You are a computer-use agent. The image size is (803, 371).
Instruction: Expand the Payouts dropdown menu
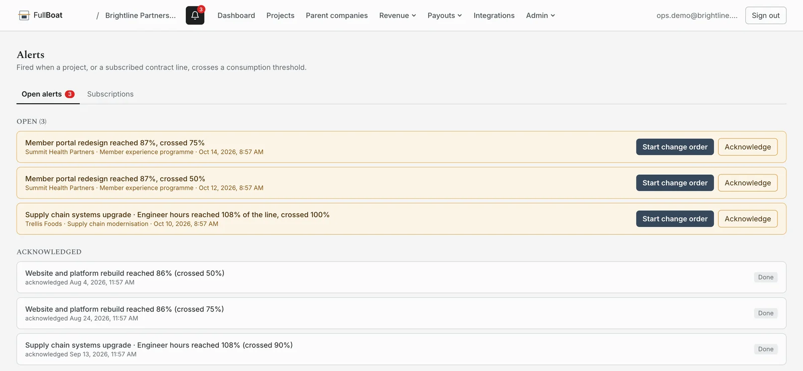[445, 16]
